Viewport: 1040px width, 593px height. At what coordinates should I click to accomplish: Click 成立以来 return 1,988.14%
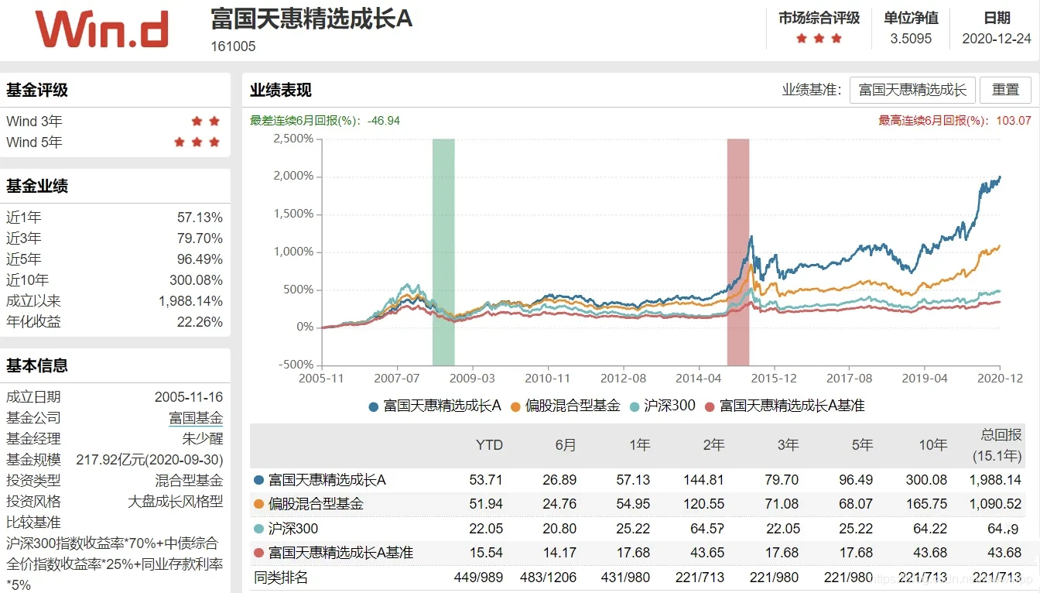click(x=190, y=301)
